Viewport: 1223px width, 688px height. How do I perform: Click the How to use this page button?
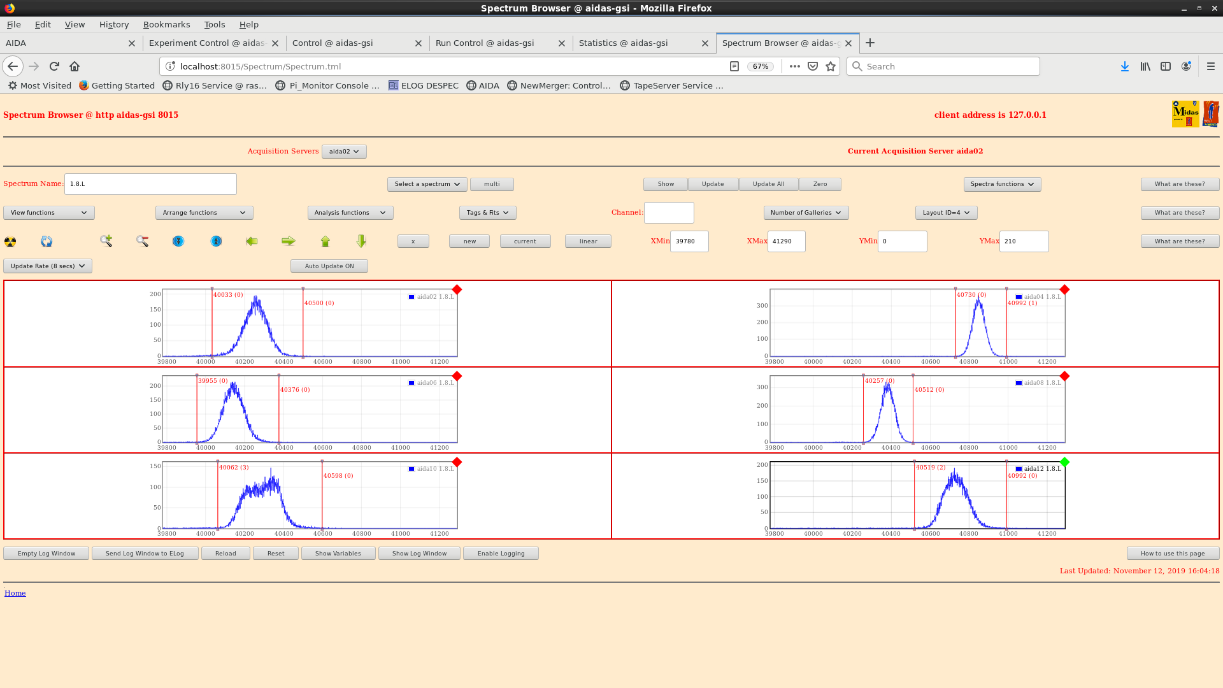[1173, 554]
